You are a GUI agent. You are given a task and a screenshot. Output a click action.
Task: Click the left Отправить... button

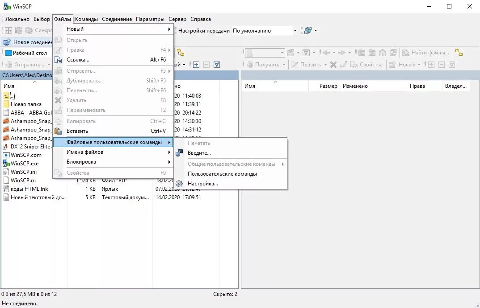25,65
